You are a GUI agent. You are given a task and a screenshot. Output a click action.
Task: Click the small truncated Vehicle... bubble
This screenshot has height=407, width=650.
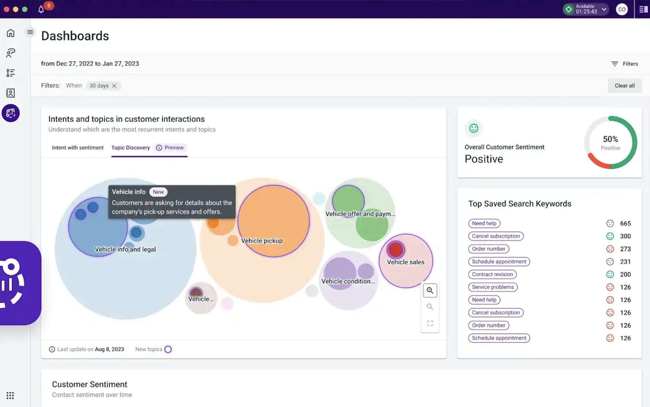click(201, 298)
